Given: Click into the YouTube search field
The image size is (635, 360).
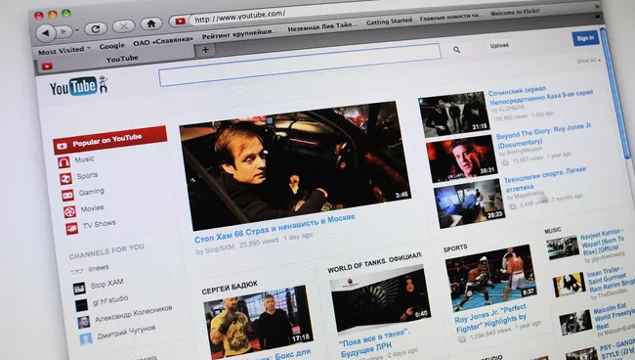Looking at the screenshot, I should coord(300,65).
